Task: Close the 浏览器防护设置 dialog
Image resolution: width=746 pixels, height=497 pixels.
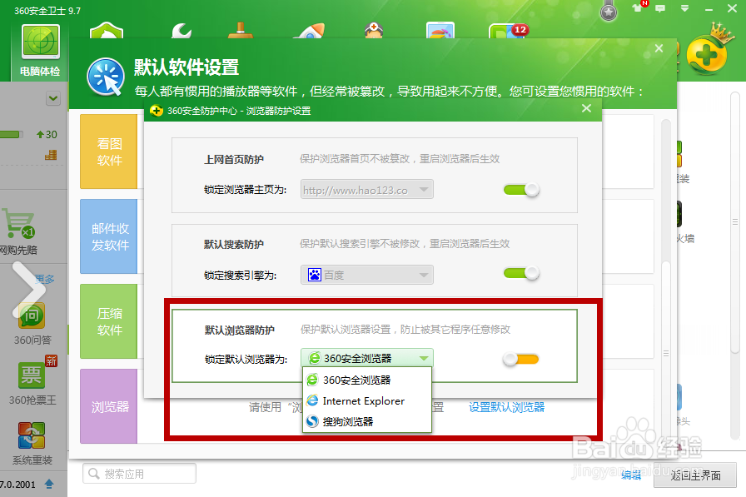Action: click(x=587, y=108)
